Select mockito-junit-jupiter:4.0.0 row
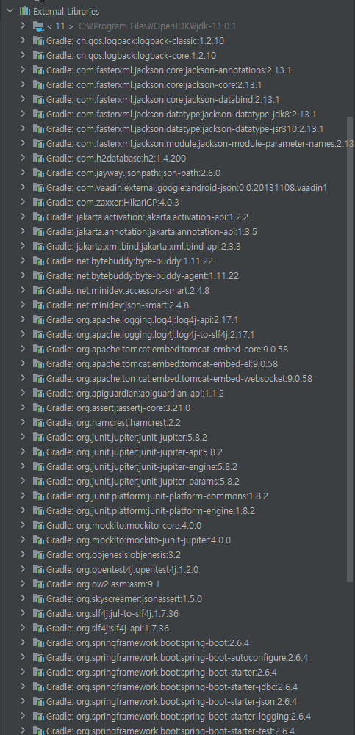Viewport: 355px width, 735px height. tap(173, 540)
